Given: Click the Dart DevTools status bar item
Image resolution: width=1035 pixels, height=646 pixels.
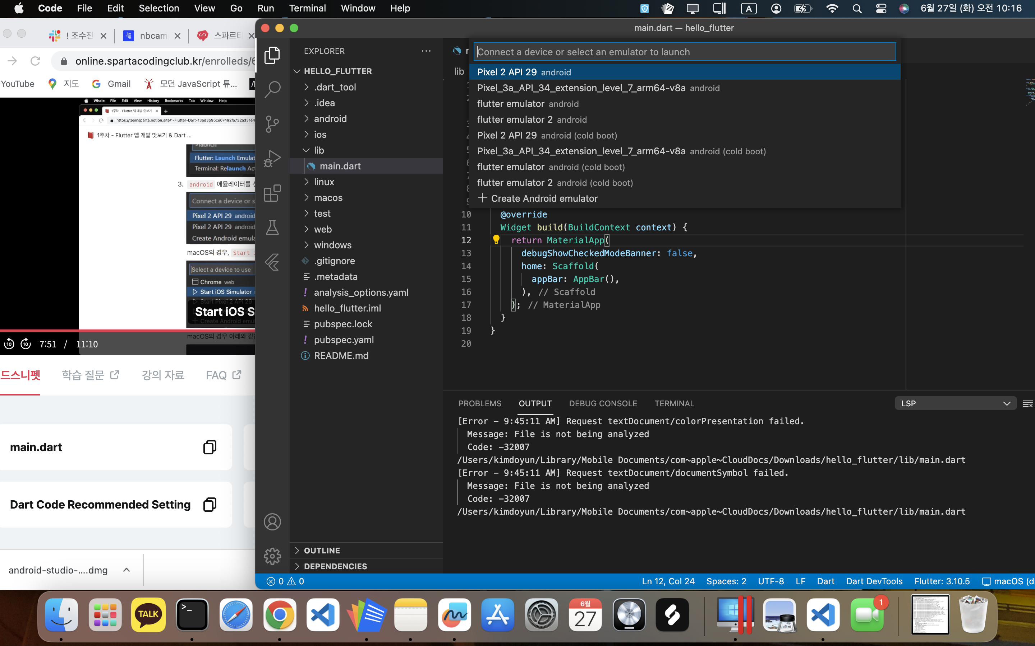Looking at the screenshot, I should pos(874,581).
